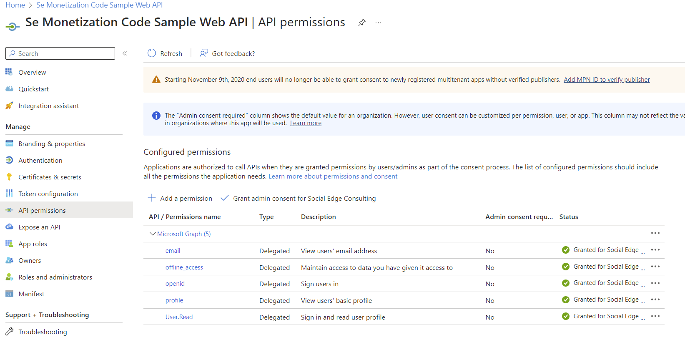
Task: Click the Got feedback icon
Action: click(x=203, y=53)
